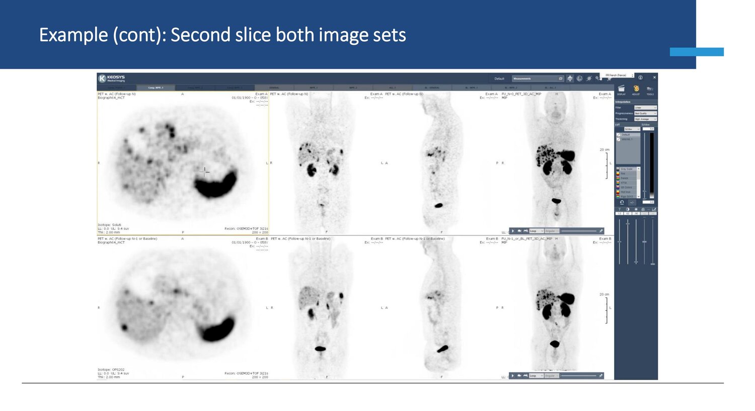This screenshot has width=755, height=411.
Task: Play the lower MIP cine loop
Action: click(x=513, y=376)
